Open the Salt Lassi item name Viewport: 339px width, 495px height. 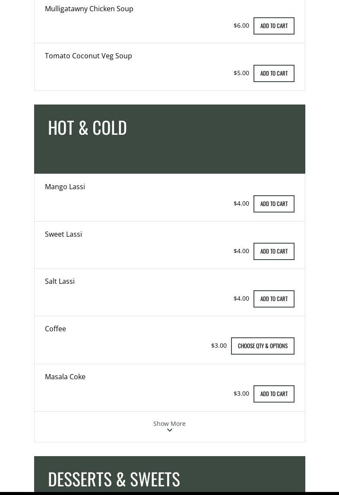[x=60, y=281]
